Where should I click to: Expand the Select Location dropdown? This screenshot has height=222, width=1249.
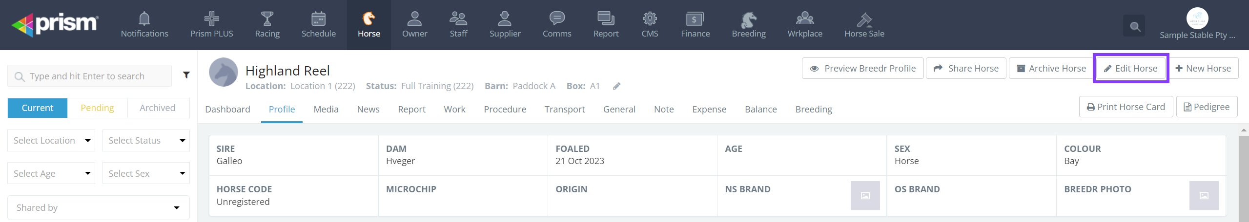pyautogui.click(x=51, y=140)
